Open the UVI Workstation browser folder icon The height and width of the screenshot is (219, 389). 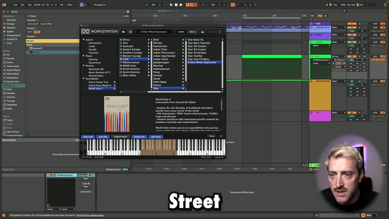click(x=123, y=32)
